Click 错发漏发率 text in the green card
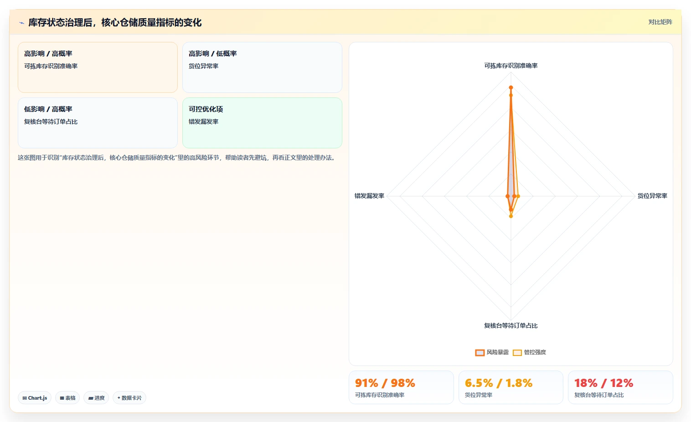 pyautogui.click(x=204, y=122)
